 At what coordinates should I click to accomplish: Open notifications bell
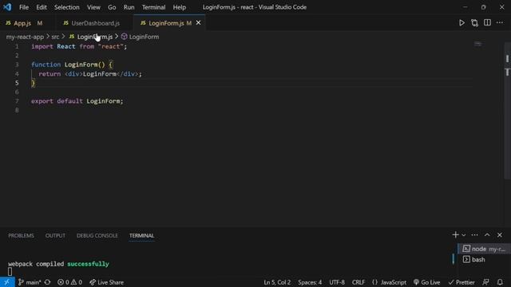500,282
